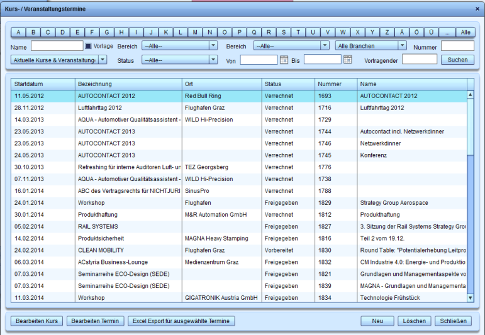The image size is (485, 335).
Task: Sort by Status column header
Action: click(x=288, y=84)
